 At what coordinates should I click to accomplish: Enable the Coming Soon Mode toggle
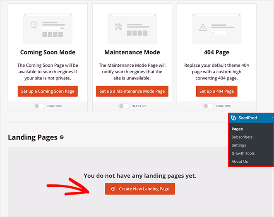click(39, 106)
